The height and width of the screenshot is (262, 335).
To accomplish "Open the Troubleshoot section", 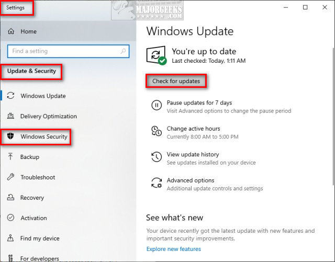I will coord(68,177).
